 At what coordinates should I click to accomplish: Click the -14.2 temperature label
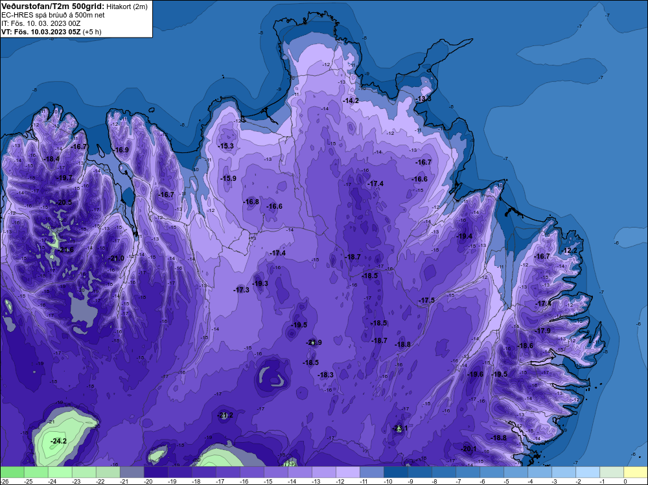tap(351, 101)
